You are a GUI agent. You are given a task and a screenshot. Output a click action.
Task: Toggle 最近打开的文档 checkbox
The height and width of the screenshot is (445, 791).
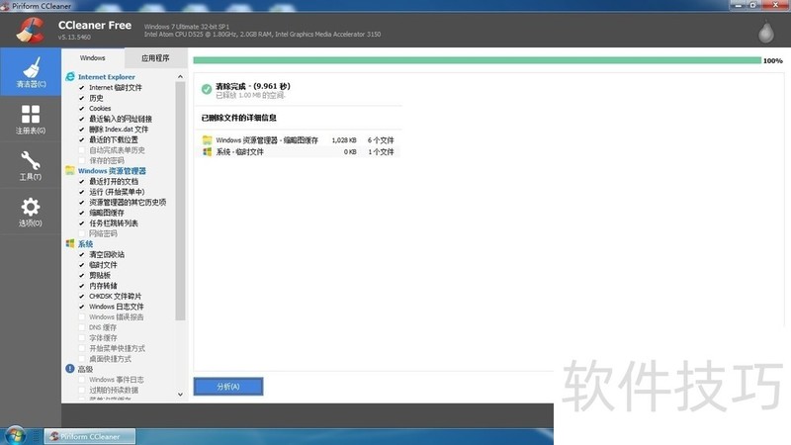click(x=82, y=181)
